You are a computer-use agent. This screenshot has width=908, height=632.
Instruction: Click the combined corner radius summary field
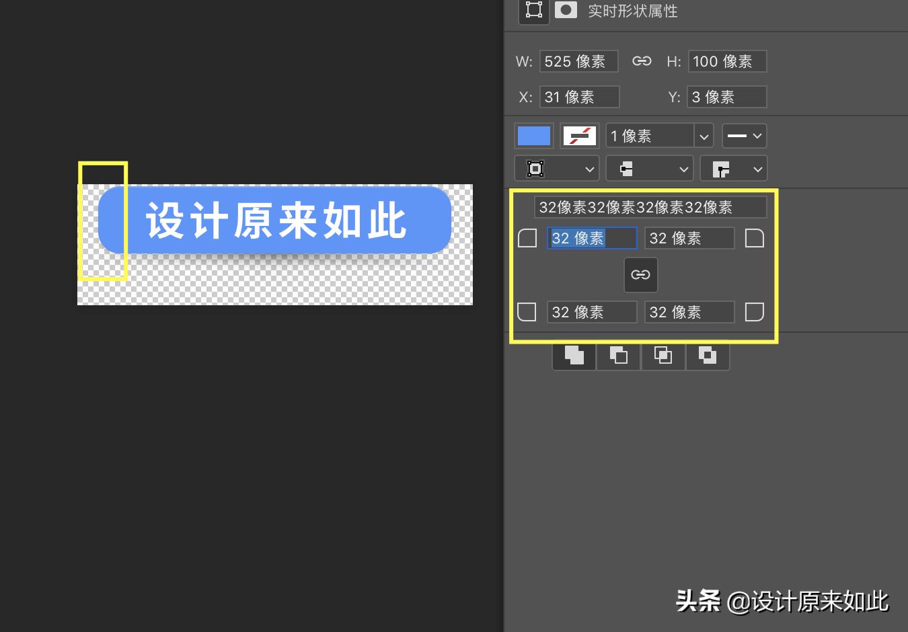pos(651,207)
